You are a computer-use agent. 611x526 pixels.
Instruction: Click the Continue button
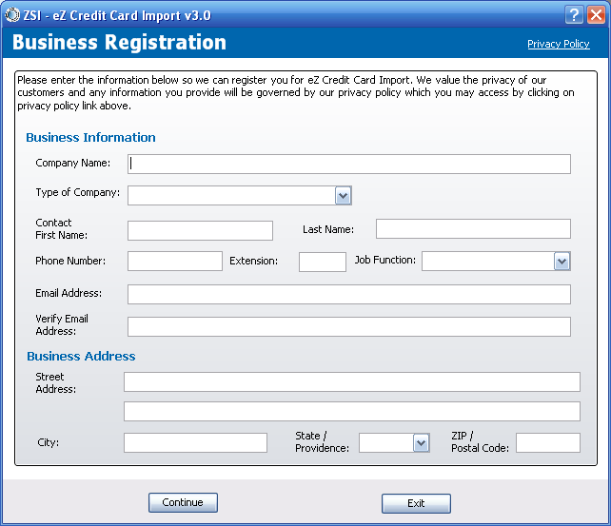coord(183,502)
